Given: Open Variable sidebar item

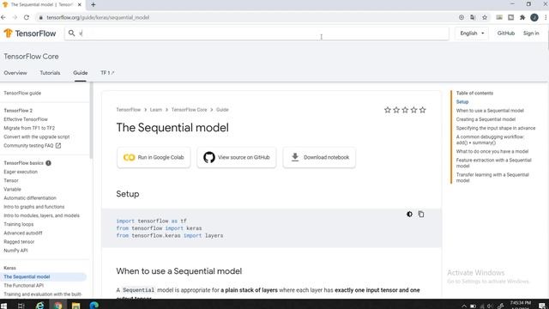Looking at the screenshot, I should [12, 190].
